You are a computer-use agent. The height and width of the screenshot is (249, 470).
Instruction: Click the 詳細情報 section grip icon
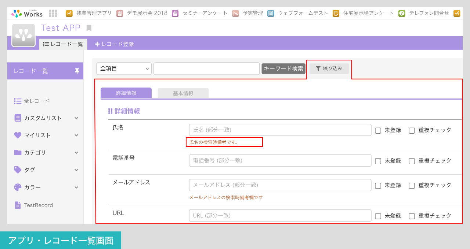(x=110, y=111)
